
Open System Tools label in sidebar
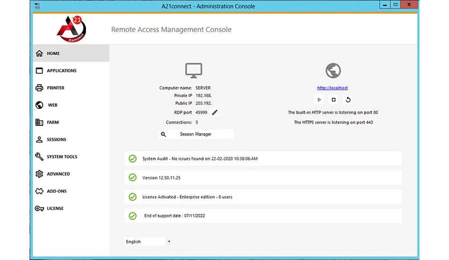click(62, 157)
